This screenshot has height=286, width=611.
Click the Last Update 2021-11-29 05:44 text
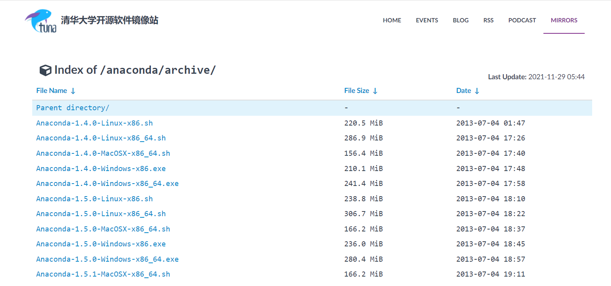pyautogui.click(x=536, y=77)
